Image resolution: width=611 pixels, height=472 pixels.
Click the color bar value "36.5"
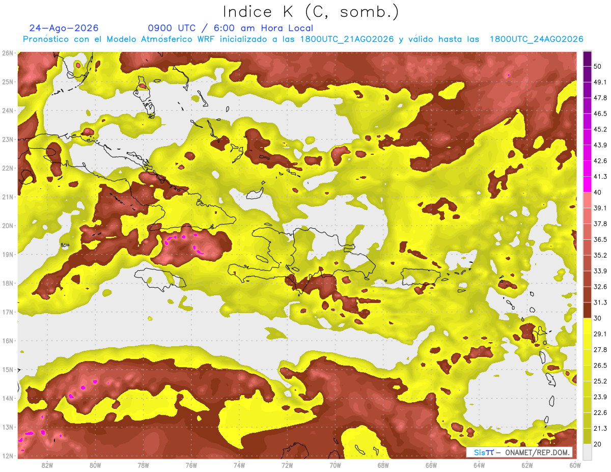600,239
